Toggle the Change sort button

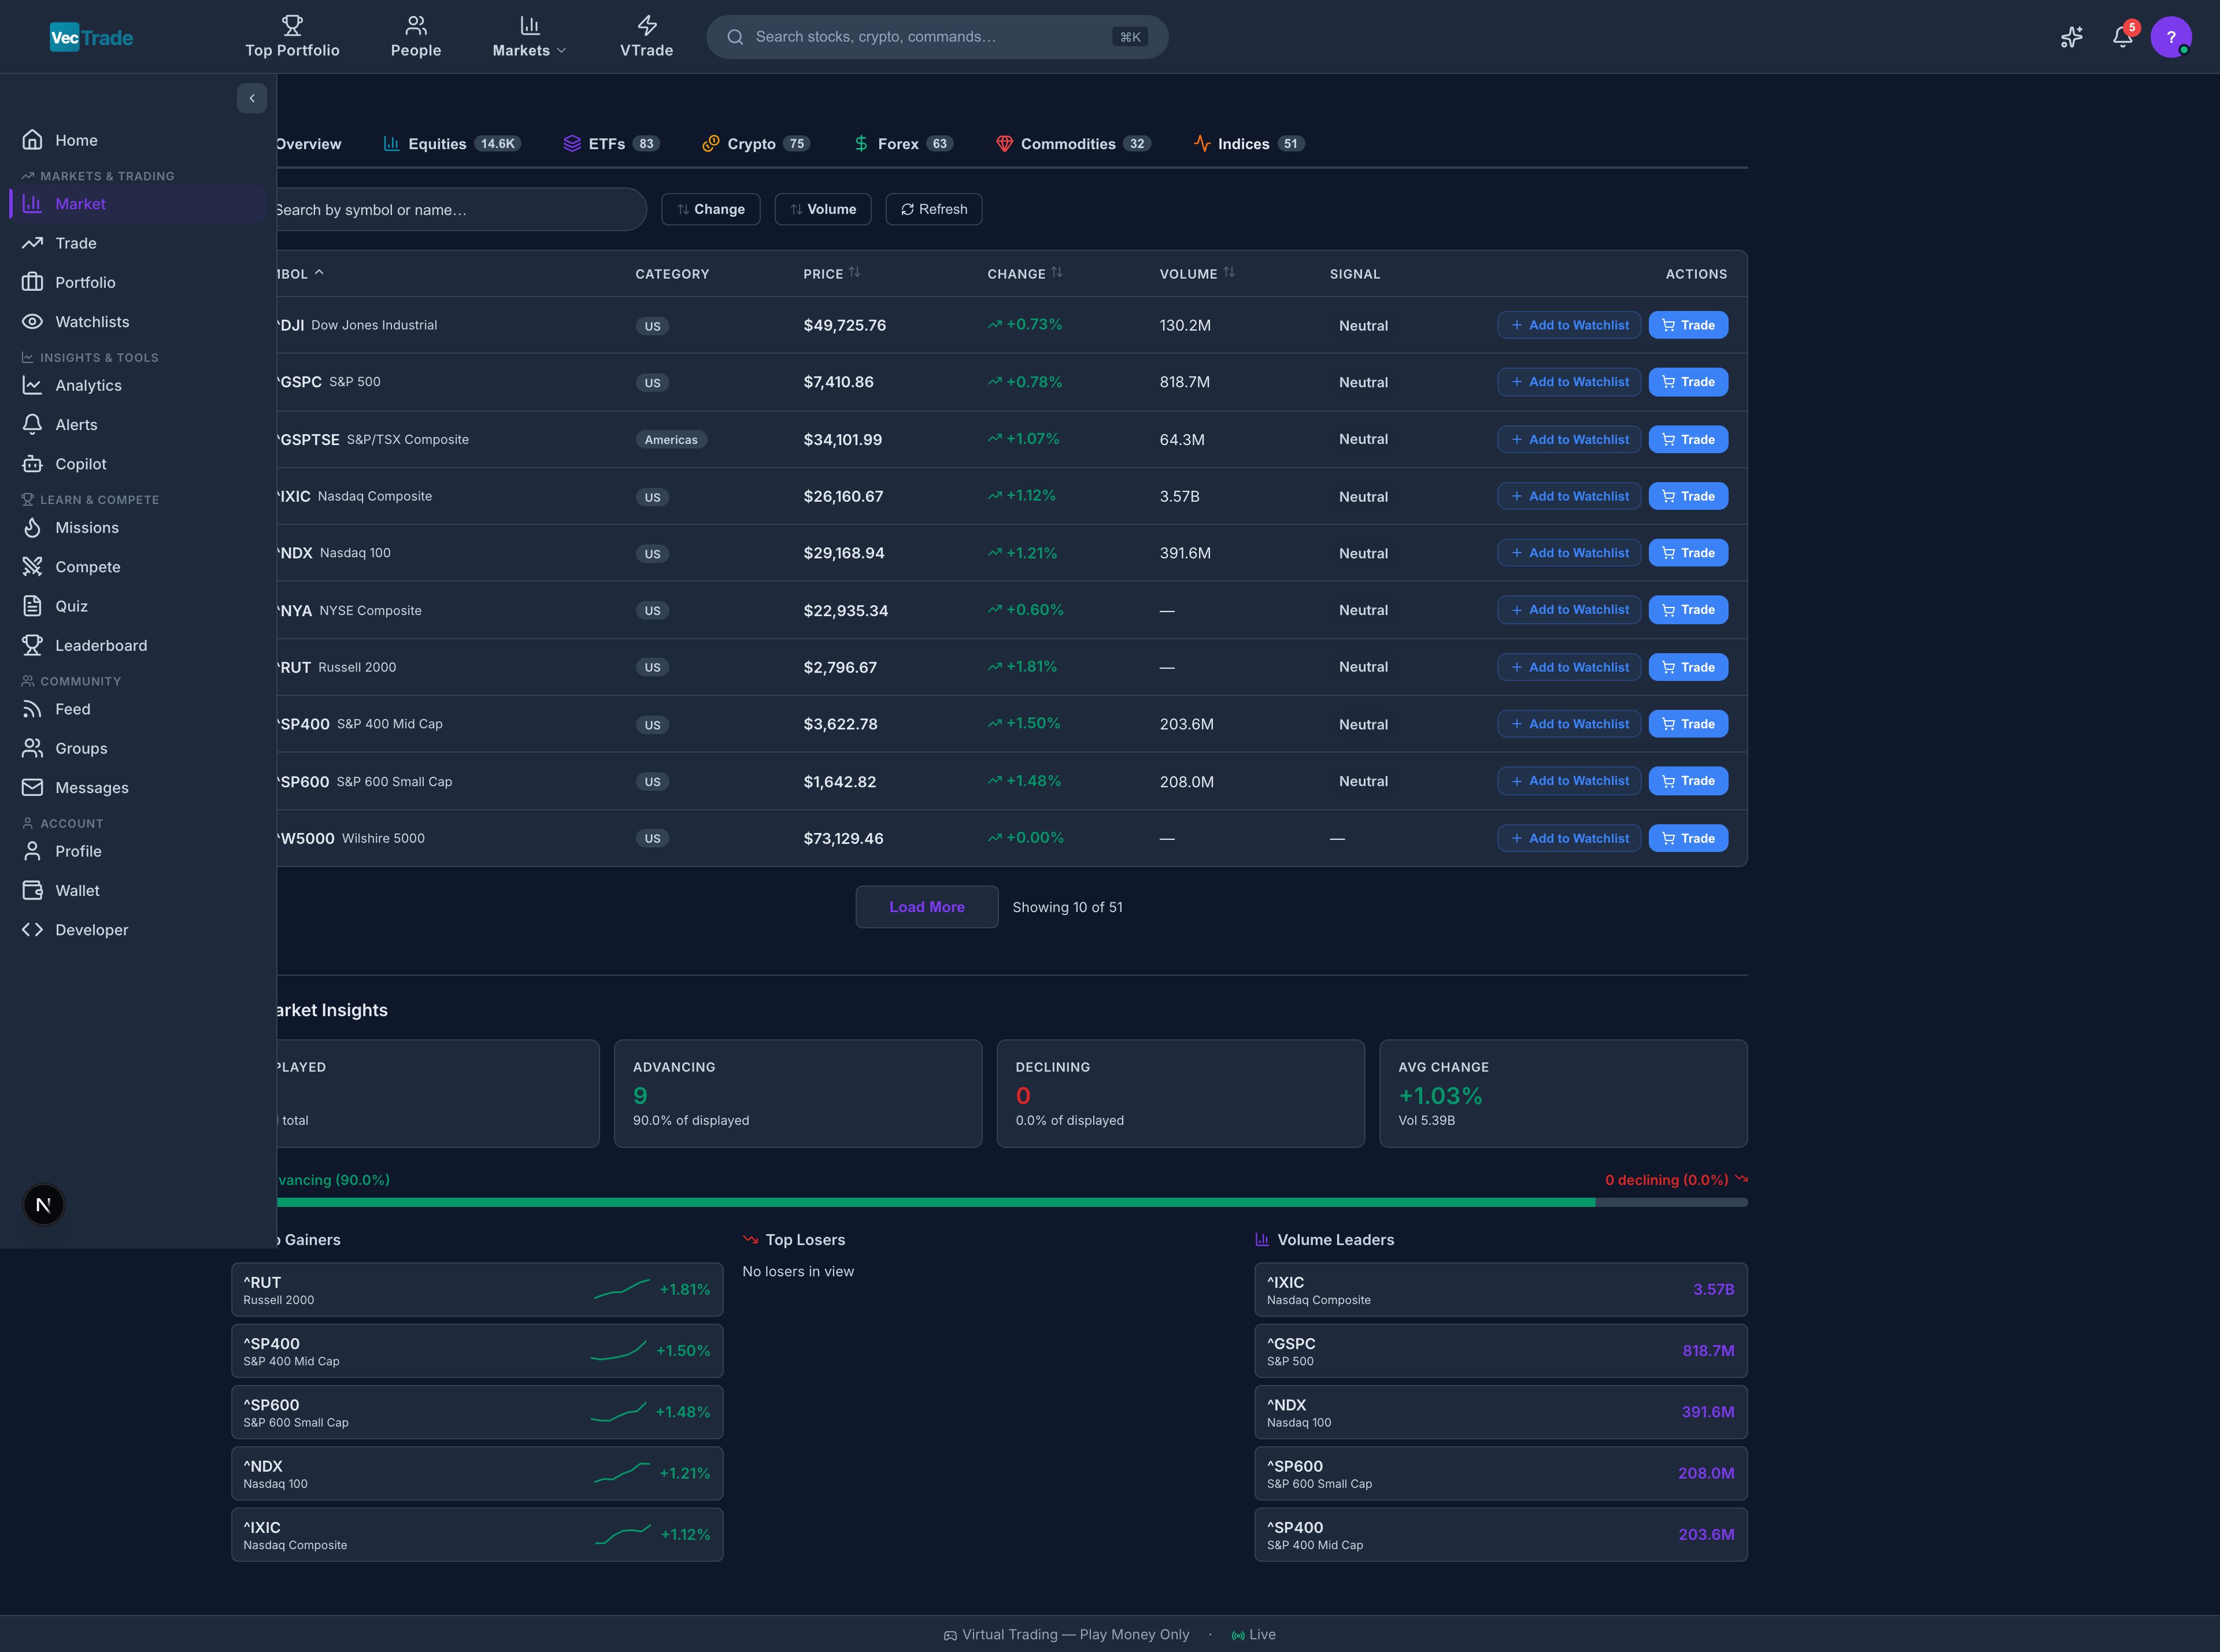[x=711, y=209]
